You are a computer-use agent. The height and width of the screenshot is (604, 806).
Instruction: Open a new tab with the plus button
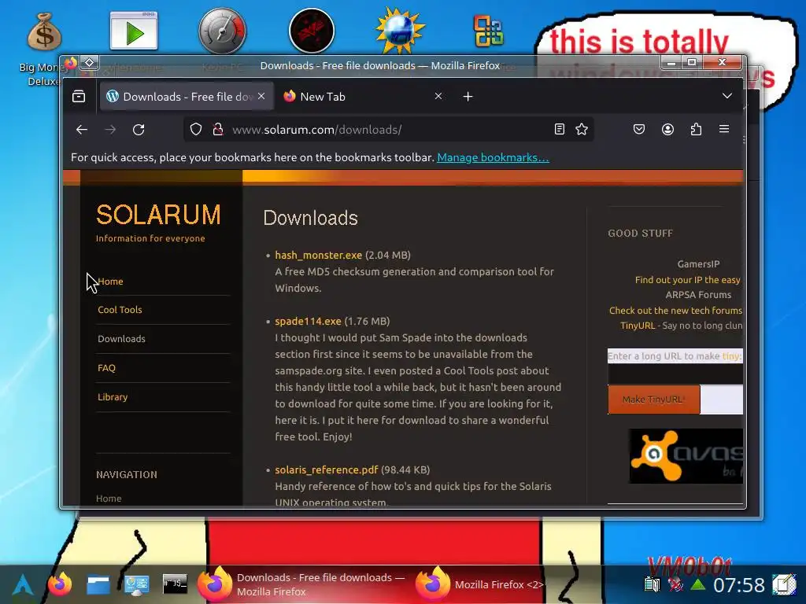pyautogui.click(x=468, y=97)
